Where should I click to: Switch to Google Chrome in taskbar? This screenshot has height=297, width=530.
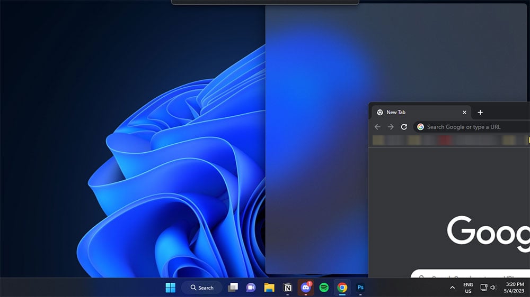342,287
